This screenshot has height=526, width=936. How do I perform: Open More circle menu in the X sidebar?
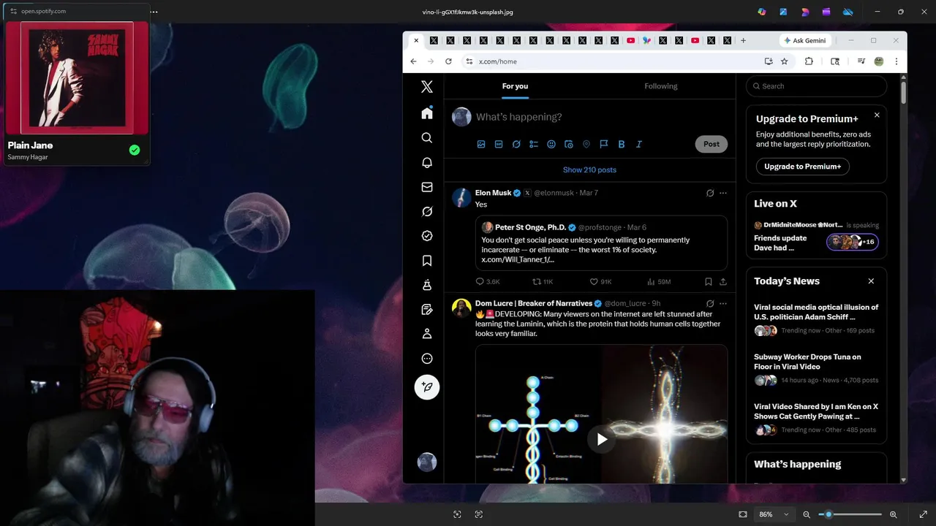click(x=427, y=359)
